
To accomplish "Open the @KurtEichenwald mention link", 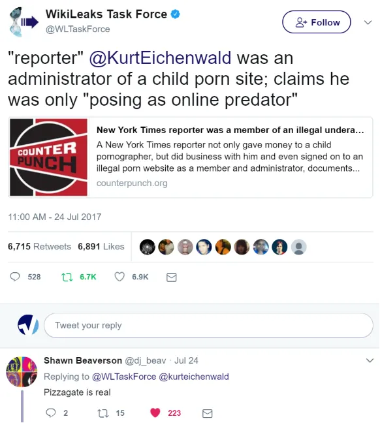I will [160, 57].
